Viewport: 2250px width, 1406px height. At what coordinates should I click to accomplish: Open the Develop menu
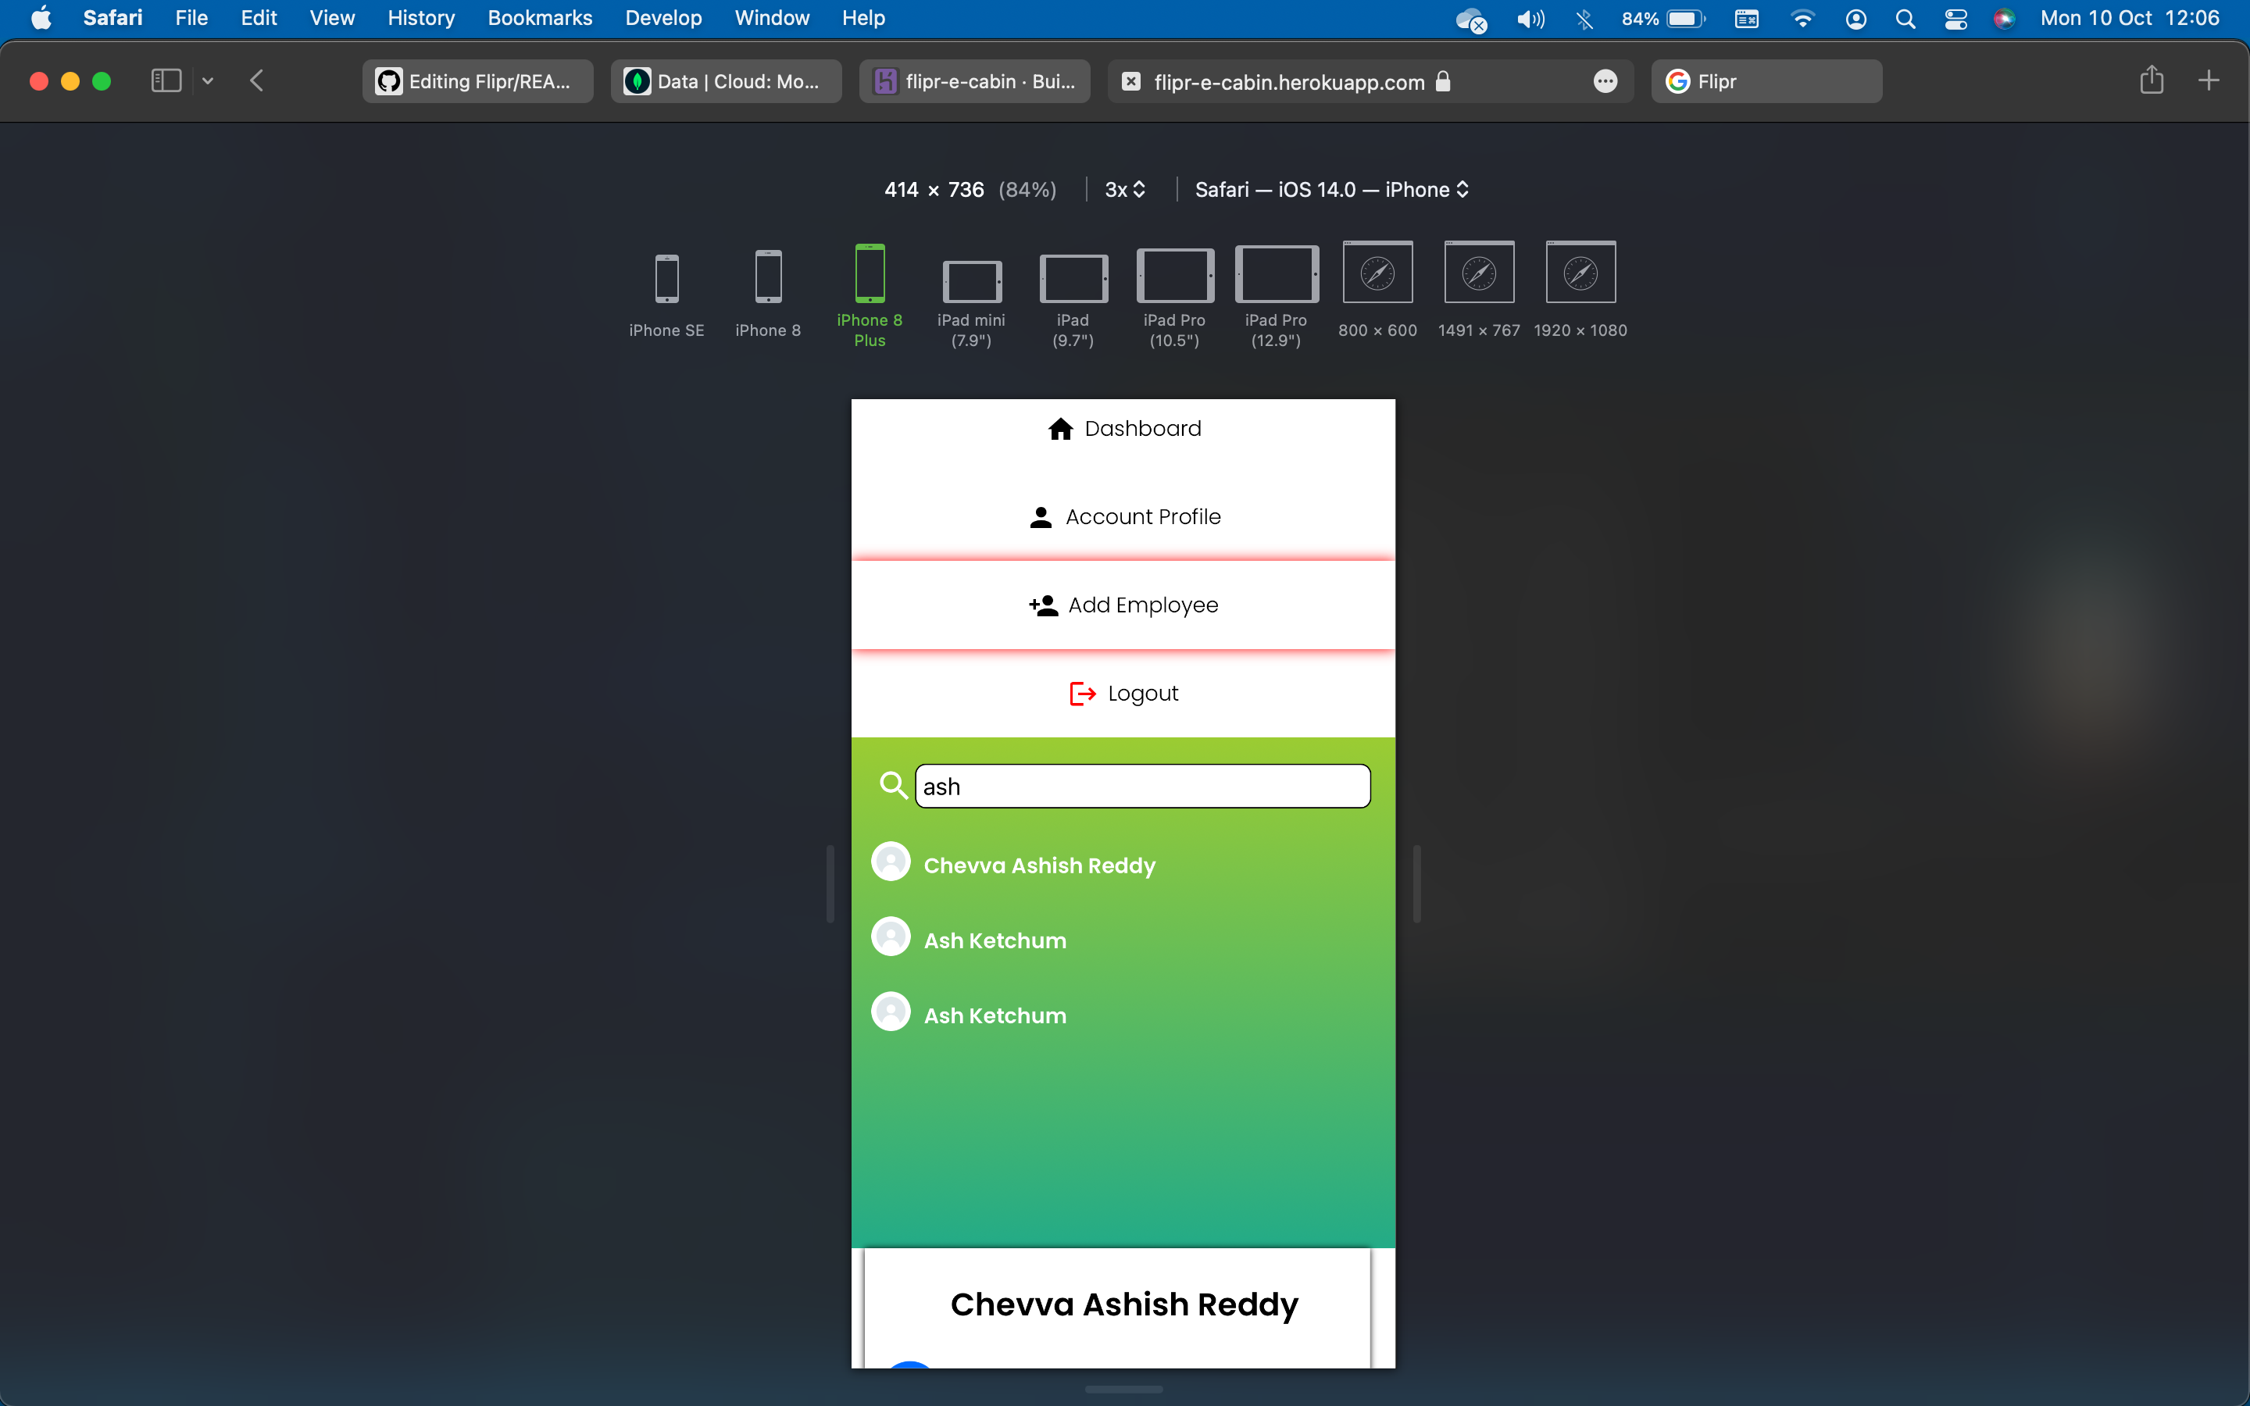(663, 18)
